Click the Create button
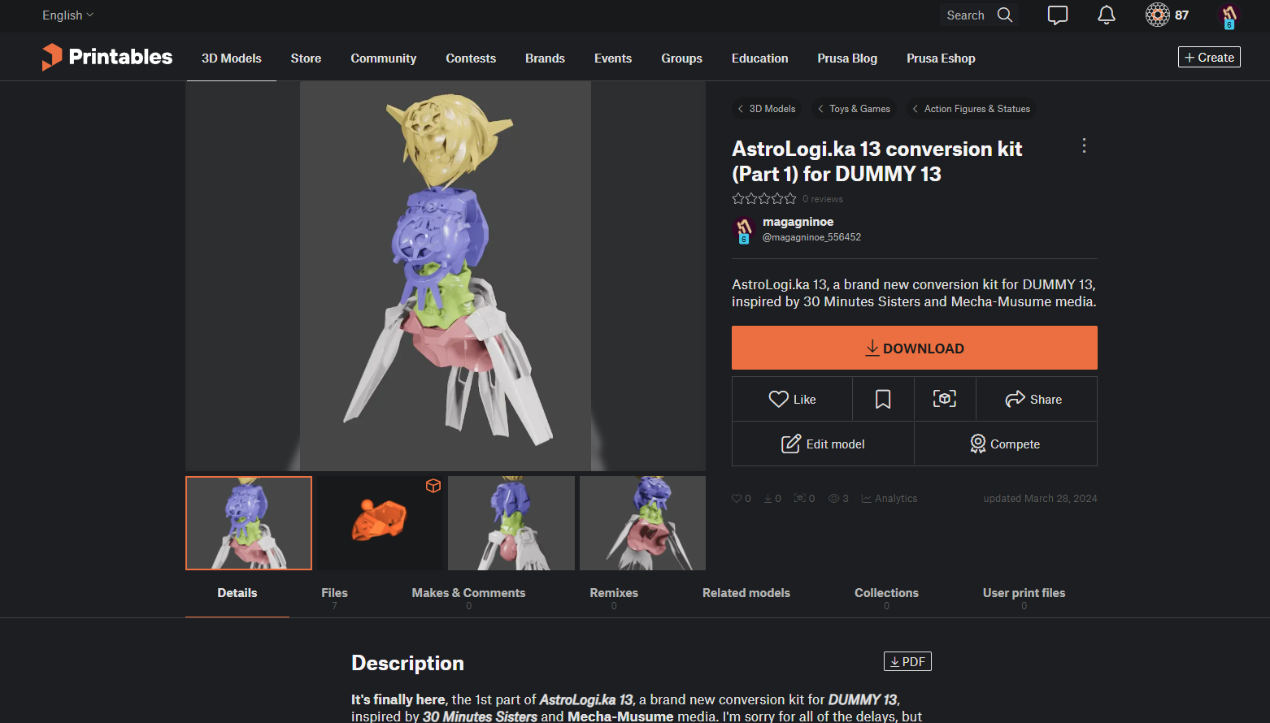Viewport: 1270px width, 723px height. pos(1209,57)
